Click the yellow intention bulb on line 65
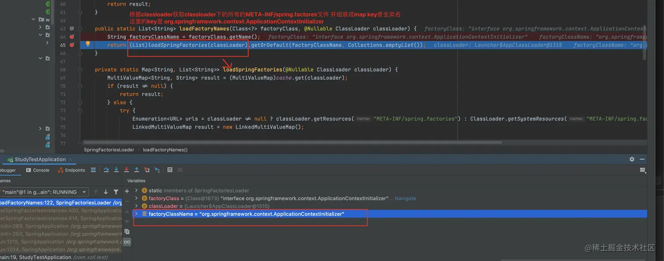Image resolution: width=664 pixels, height=261 pixels. 88,44
